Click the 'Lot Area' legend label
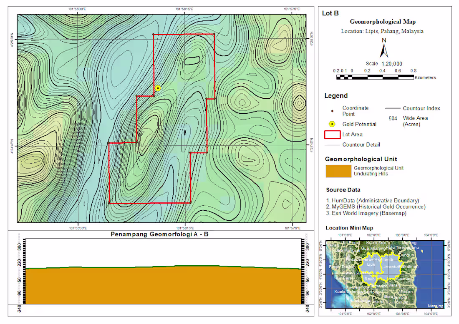 pos(353,135)
